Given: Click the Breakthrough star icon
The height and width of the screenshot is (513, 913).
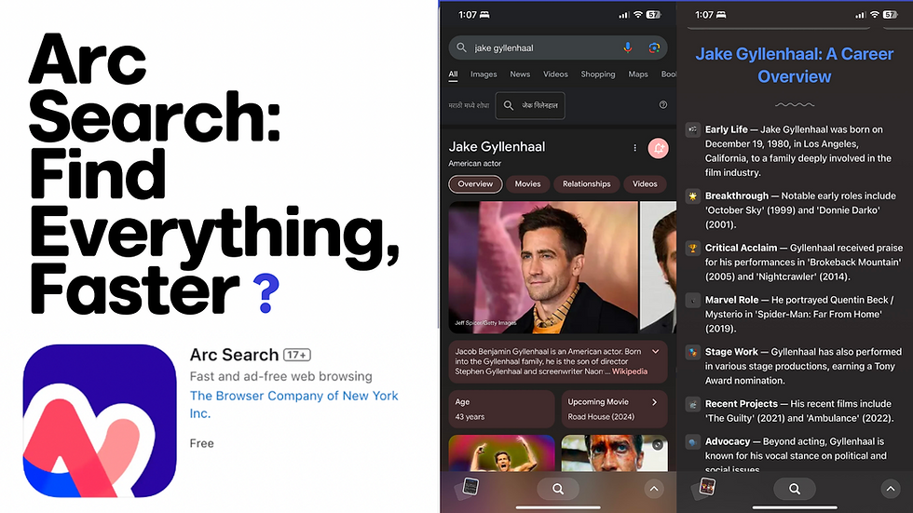Looking at the screenshot, I should [692, 196].
